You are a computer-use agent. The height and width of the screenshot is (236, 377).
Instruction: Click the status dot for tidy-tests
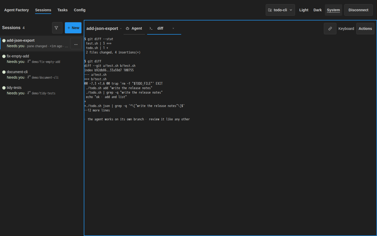[4, 88]
